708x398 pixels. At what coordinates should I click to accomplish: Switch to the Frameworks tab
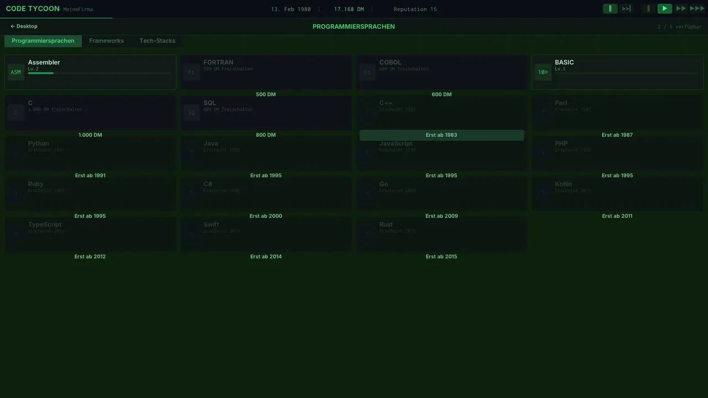[x=106, y=41]
